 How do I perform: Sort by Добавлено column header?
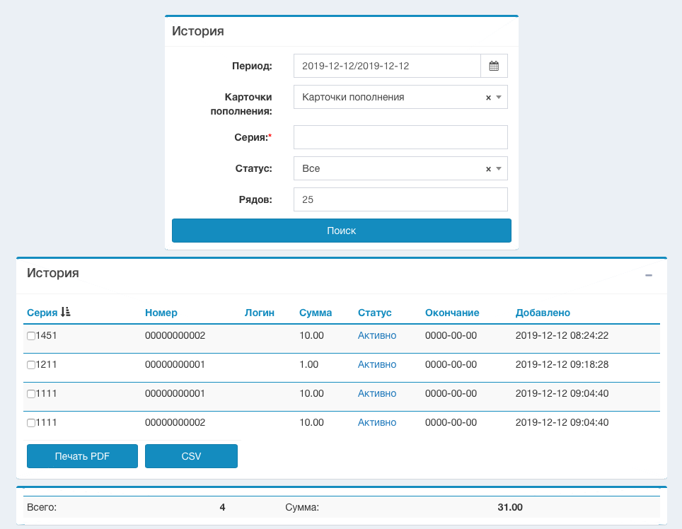[543, 313]
